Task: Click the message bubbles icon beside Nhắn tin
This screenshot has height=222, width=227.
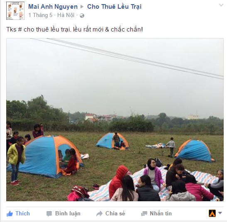Action: 144,214
